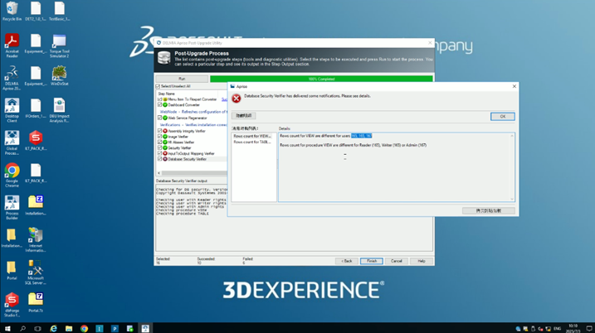Close the Apriso notification dialog
Screen dimensions: 595x333
[515, 86]
